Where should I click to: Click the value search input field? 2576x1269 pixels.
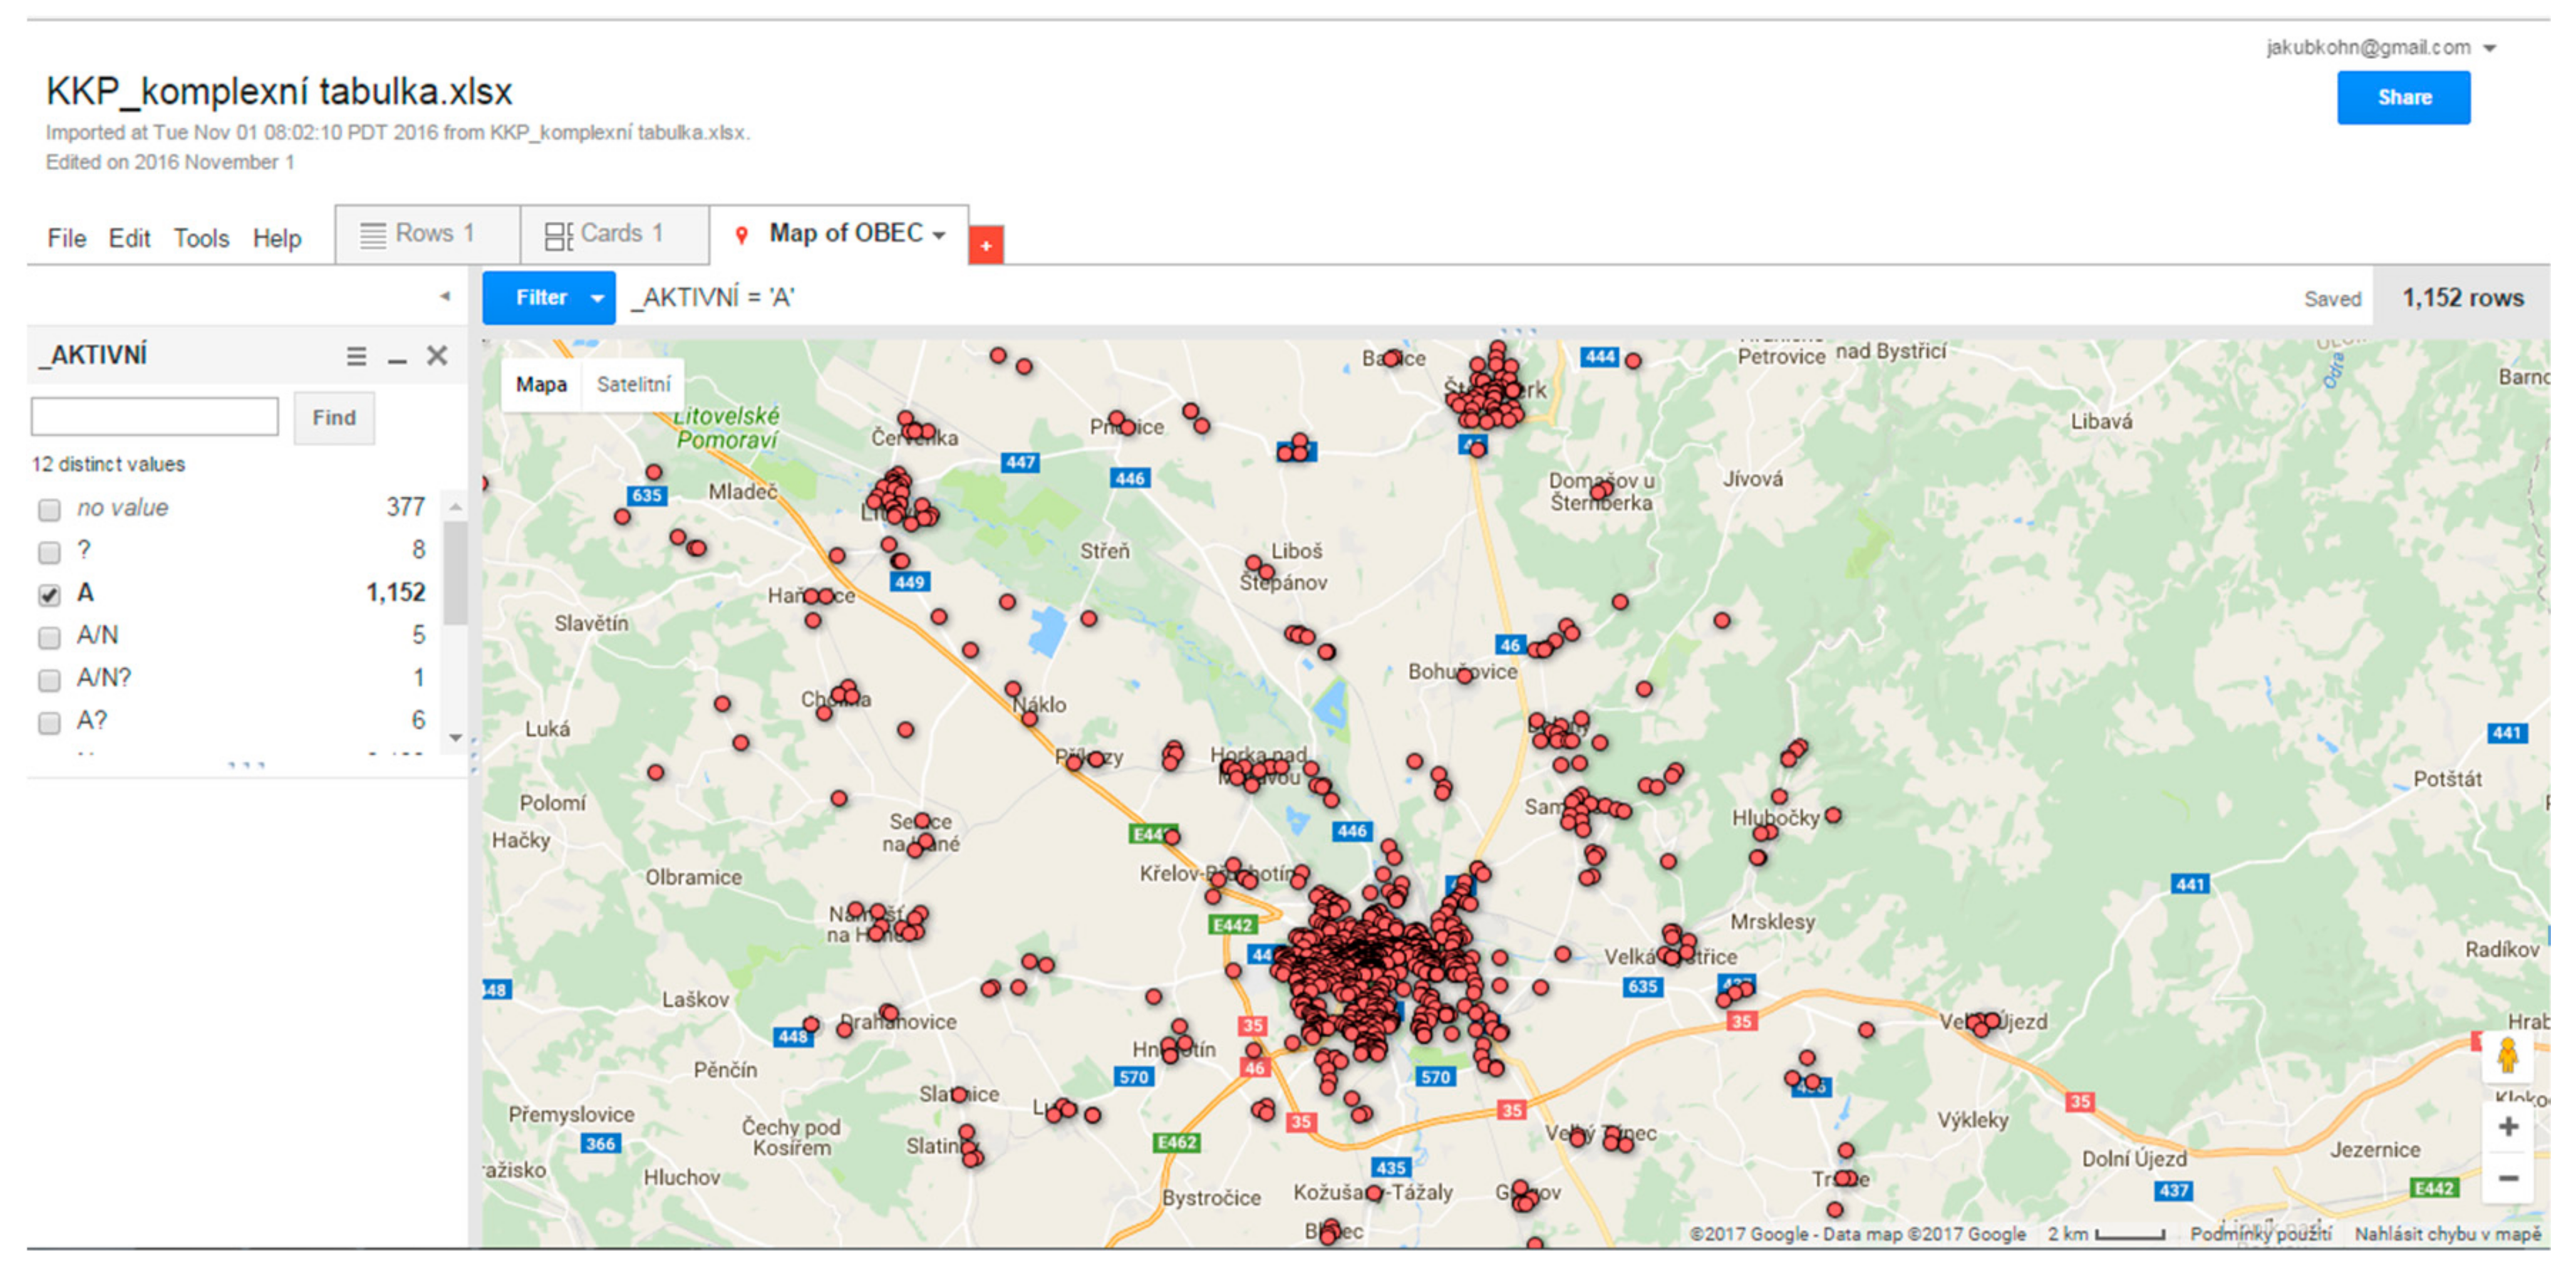pos(155,417)
